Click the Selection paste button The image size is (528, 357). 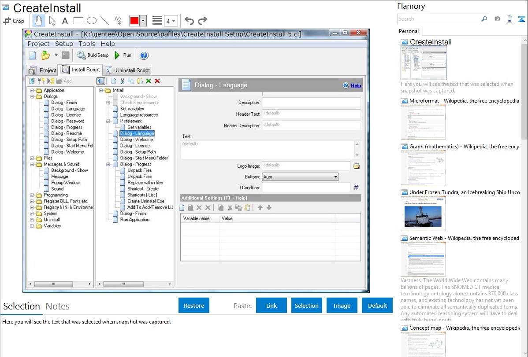pyautogui.click(x=306, y=305)
